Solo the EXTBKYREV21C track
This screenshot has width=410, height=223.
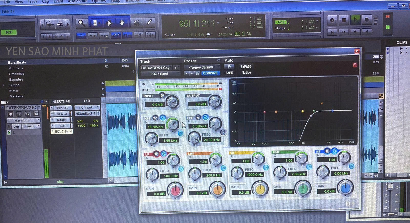pyautogui.click(x=27, y=114)
